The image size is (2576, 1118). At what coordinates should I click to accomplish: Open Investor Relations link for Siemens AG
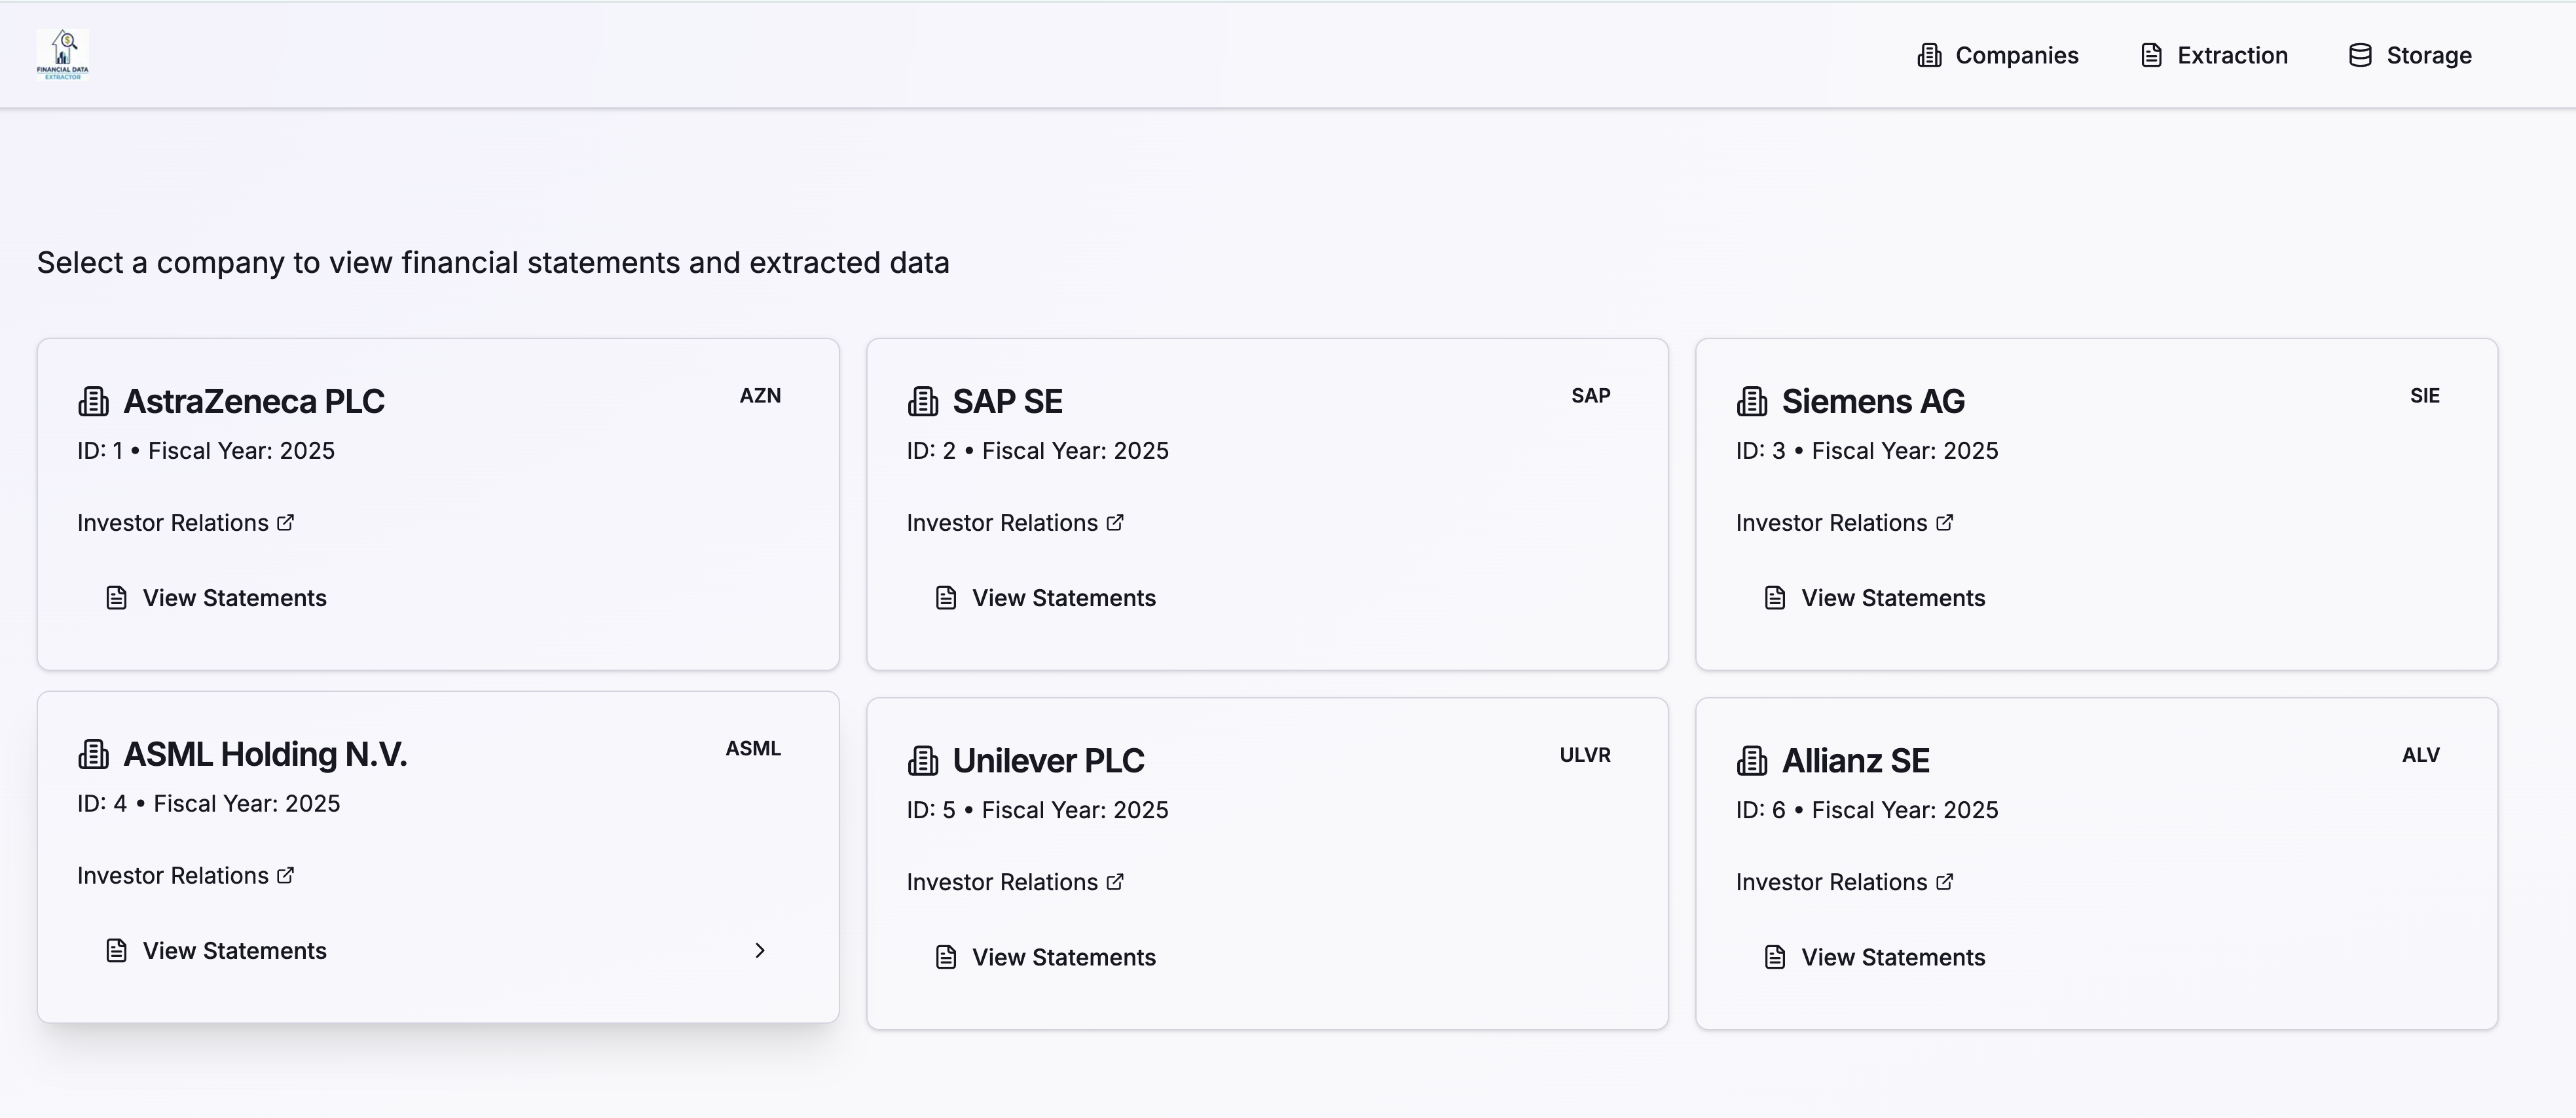1831,523
